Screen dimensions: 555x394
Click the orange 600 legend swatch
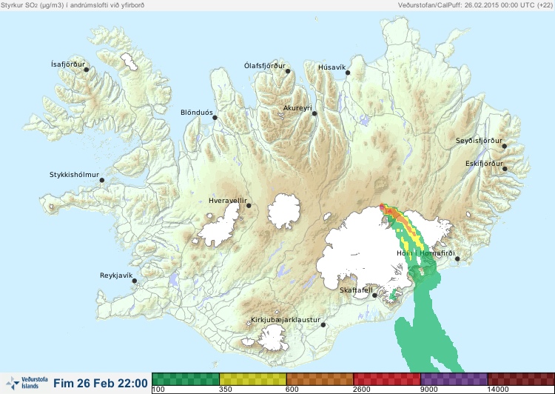(x=320, y=379)
